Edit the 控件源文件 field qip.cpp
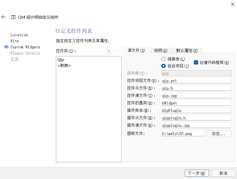This screenshot has height=179, width=237. coord(196,96)
